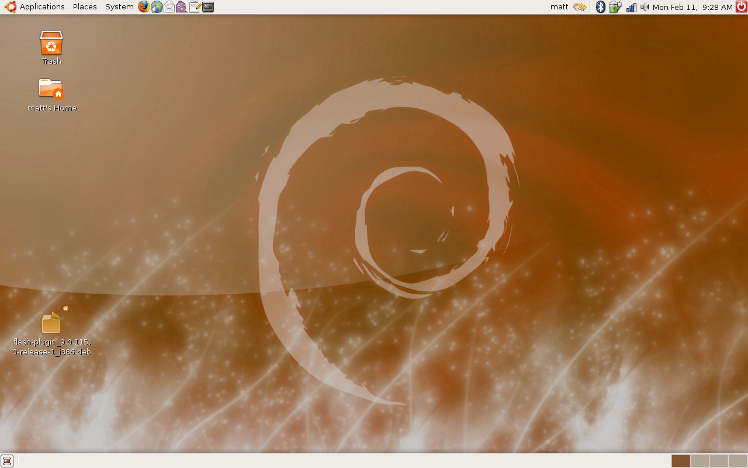
Task: Switch to the first workspace
Action: coord(681,461)
